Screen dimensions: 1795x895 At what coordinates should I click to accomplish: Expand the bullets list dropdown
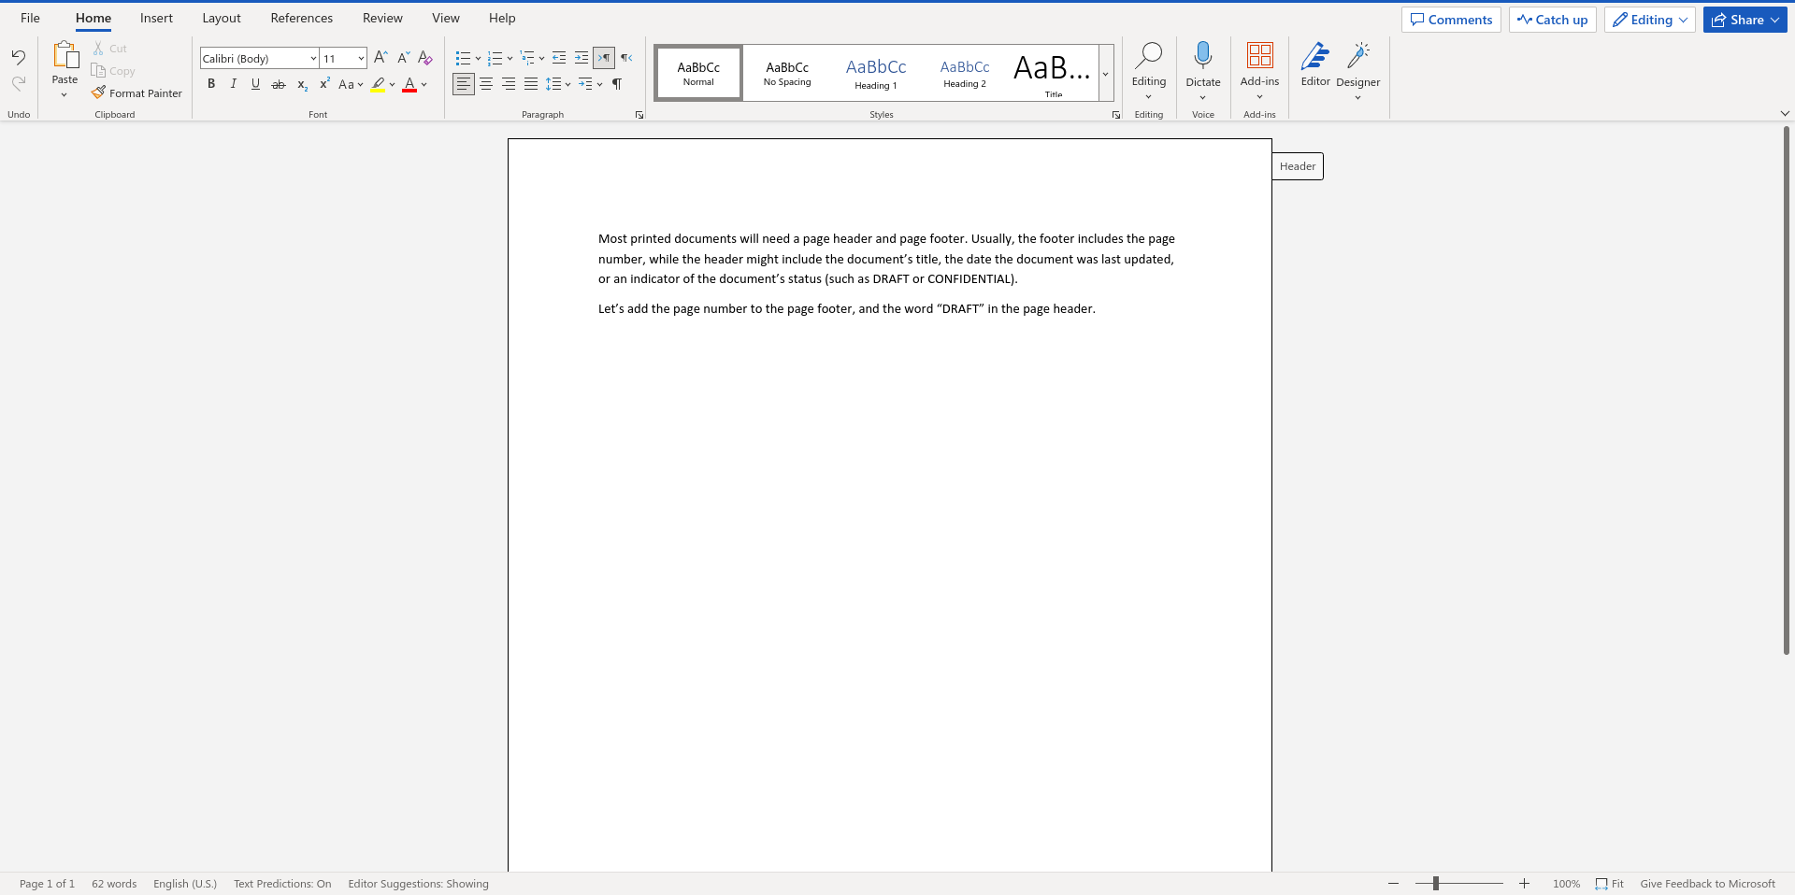[478, 58]
